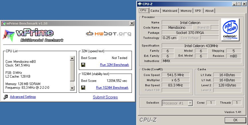Viewport: 248px width, 125px height.
Task: Click the wPrime colorful logo graphic
Action: tap(9, 36)
